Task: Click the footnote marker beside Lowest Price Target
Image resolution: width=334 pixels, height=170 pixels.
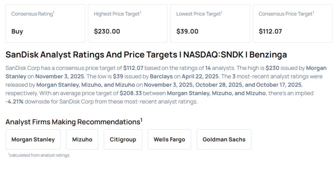Action: click(222, 12)
